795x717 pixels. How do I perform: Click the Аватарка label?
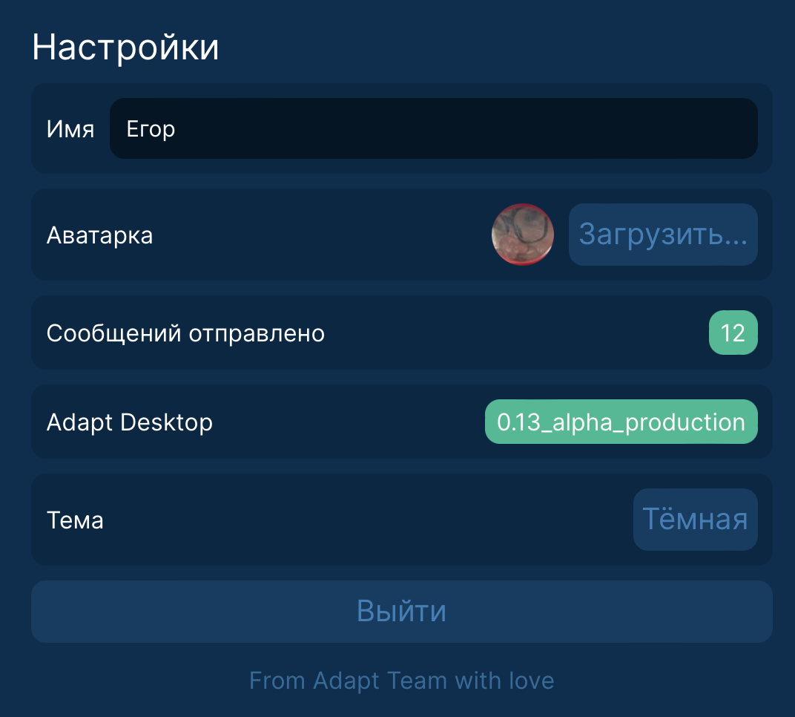100,235
